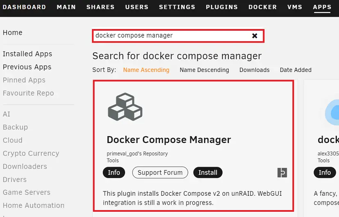Open Info for the second app card
Viewport: 339px width, 217px height.
325,172
